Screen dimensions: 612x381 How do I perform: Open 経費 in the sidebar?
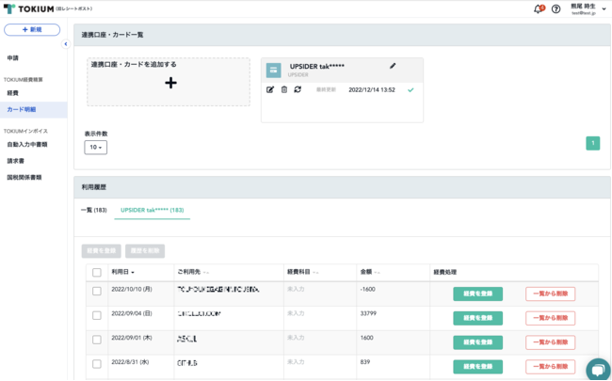tap(13, 93)
